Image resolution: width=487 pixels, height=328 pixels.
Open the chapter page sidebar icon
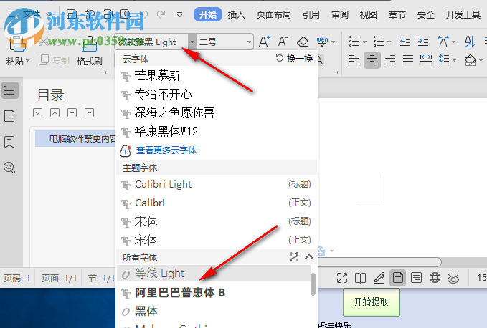click(x=9, y=116)
